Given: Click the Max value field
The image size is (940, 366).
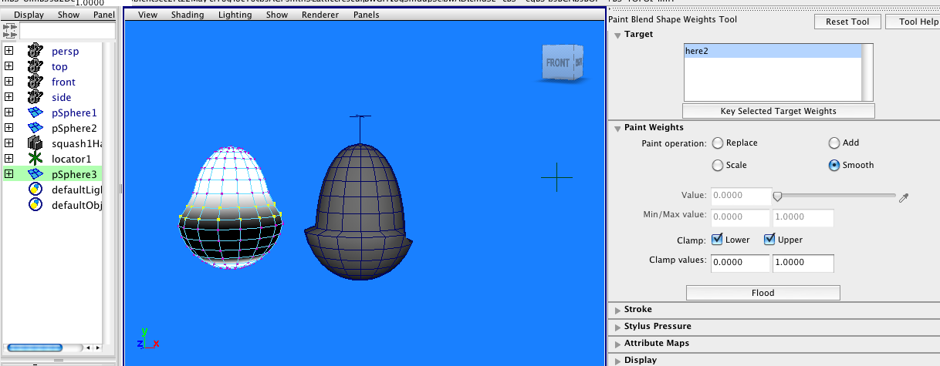Looking at the screenshot, I should pyautogui.click(x=803, y=218).
